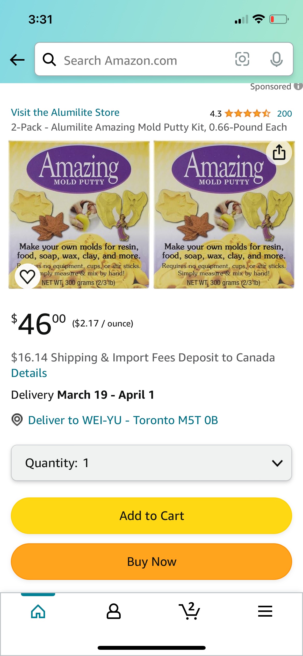Viewport: 303px width, 656px height.
Task: Open the account profile tab
Action: [x=114, y=611]
